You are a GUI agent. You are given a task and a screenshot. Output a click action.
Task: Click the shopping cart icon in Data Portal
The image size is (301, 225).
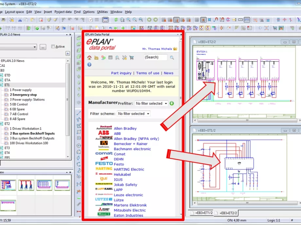(132, 58)
